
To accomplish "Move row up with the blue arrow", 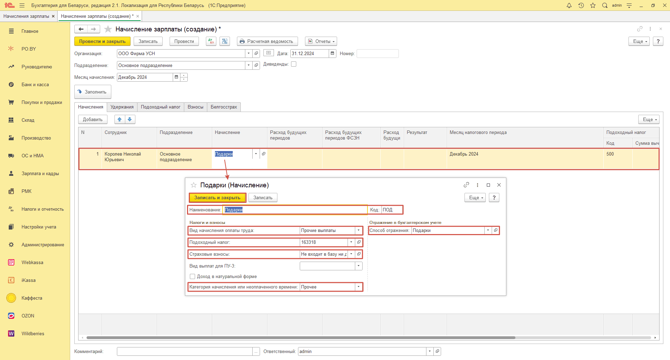I will click(x=120, y=119).
